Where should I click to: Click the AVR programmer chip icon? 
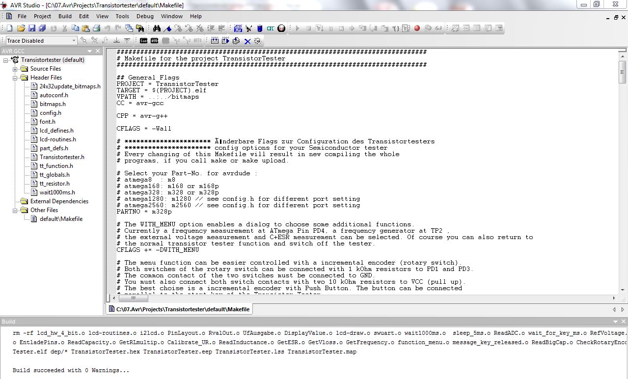tap(238, 28)
